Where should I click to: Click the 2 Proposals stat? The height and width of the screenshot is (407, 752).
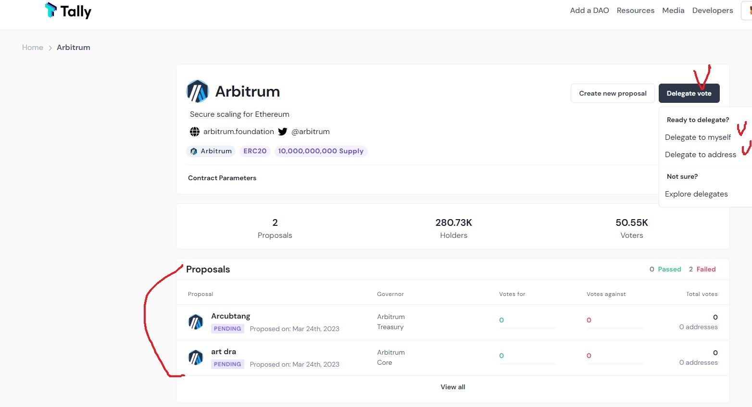275,228
